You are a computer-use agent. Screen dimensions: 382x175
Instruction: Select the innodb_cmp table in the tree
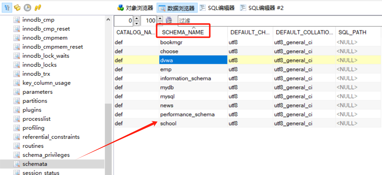click(38, 20)
